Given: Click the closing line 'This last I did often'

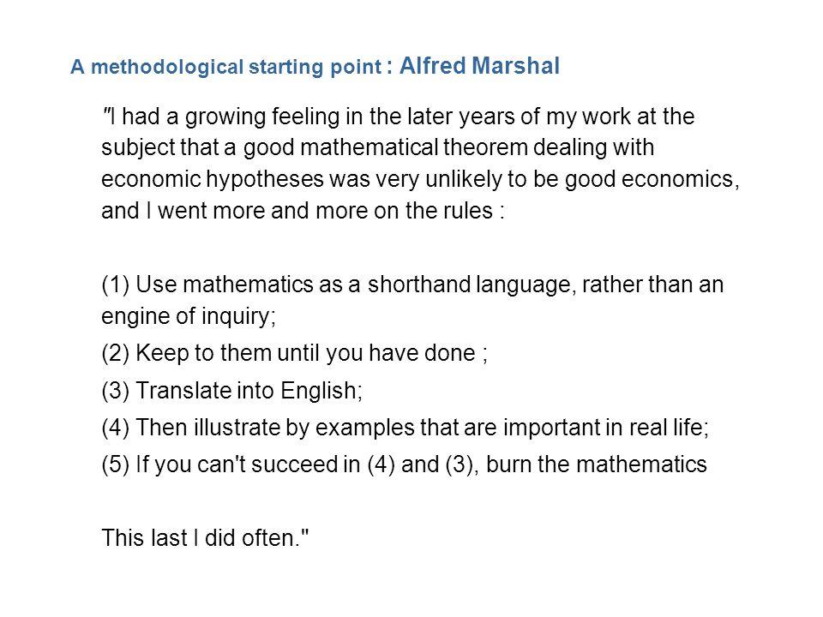Looking at the screenshot, I should pyautogui.click(x=205, y=538).
